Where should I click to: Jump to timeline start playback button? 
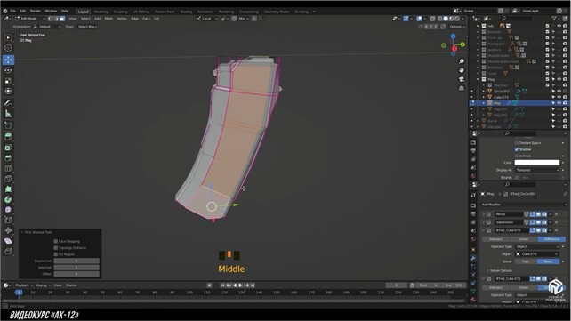[x=222, y=285]
